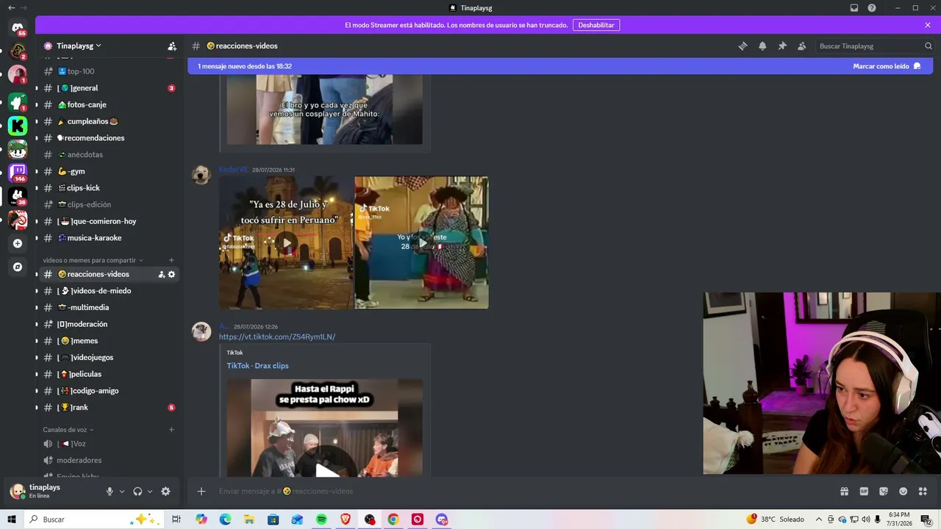Viewport: 941px width, 529px height.
Task: Create channel in videos o memes category
Action: pyautogui.click(x=171, y=260)
